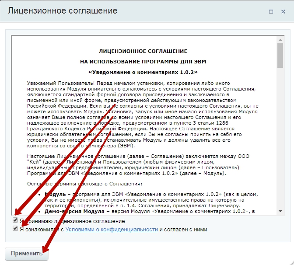Maximize the license agreement dialog
Viewport: 294px width, 265px height.
pyautogui.click(x=271, y=11)
